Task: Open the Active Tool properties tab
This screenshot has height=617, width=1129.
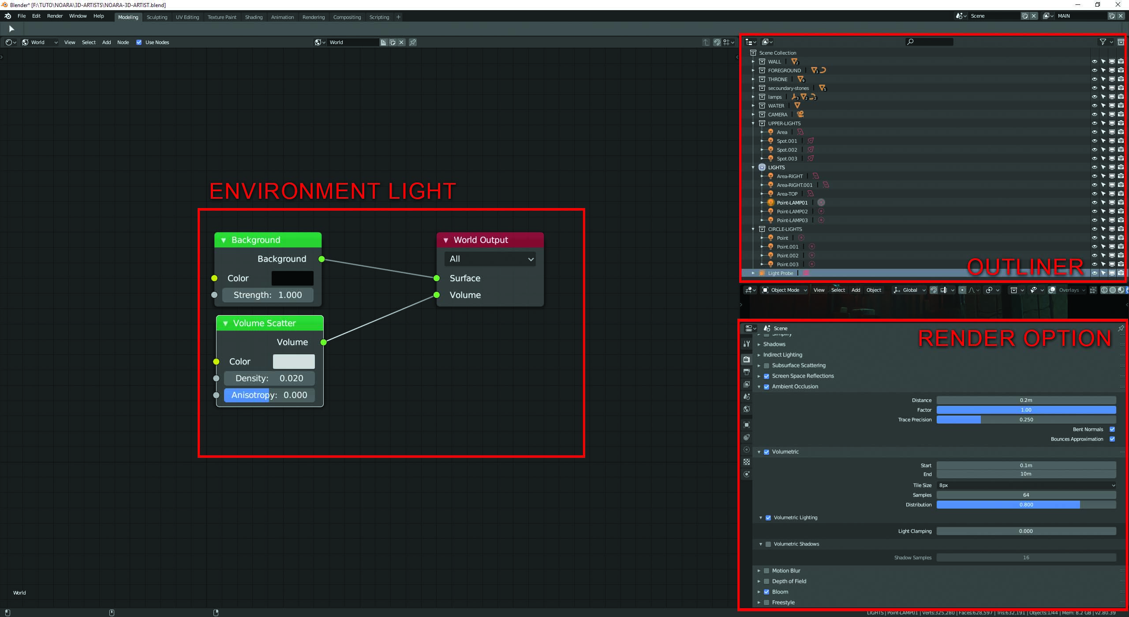Action: [747, 344]
